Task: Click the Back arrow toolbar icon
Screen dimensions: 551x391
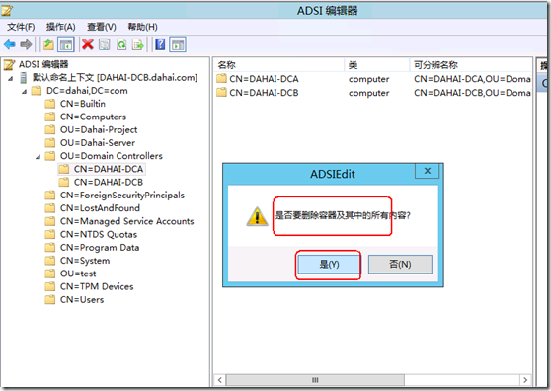Action: point(10,44)
